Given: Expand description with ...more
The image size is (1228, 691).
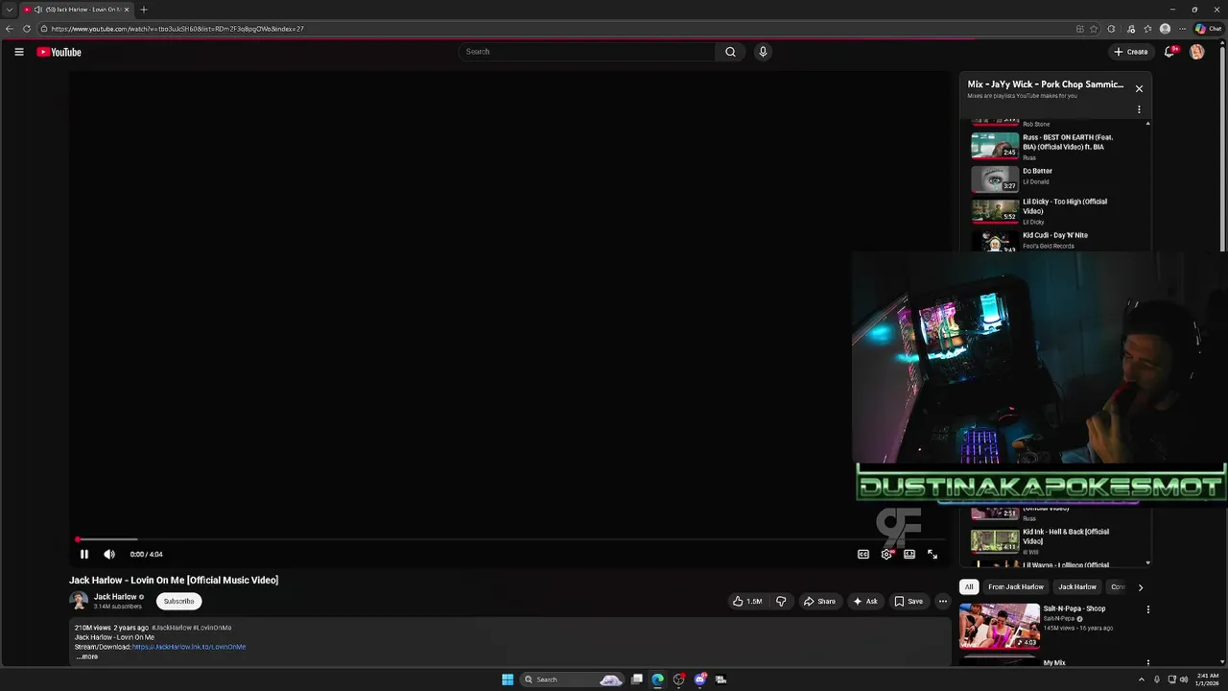Looking at the screenshot, I should [86, 656].
